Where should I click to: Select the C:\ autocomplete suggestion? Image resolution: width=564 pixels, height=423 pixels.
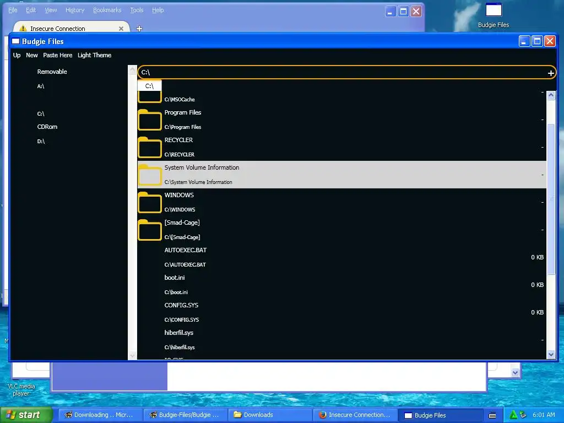(150, 86)
